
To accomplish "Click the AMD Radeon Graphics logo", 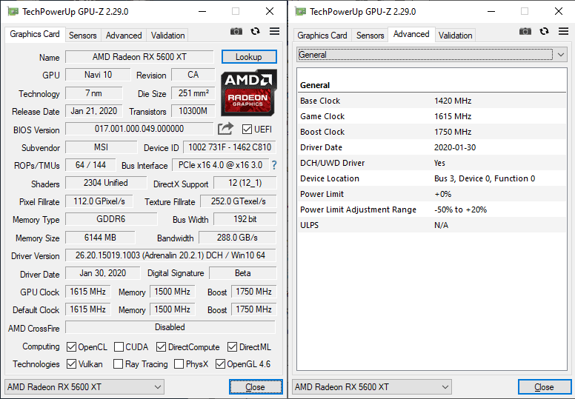I will (249, 93).
